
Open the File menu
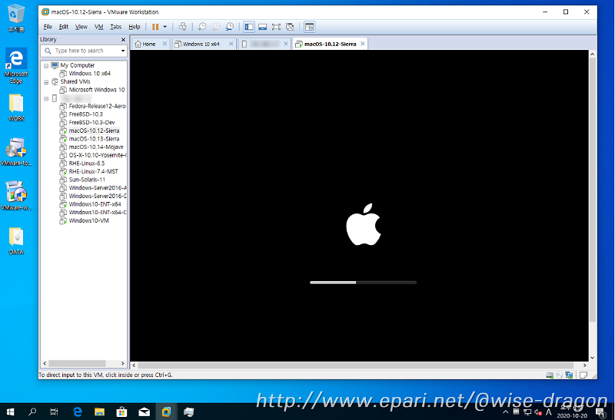tap(48, 27)
